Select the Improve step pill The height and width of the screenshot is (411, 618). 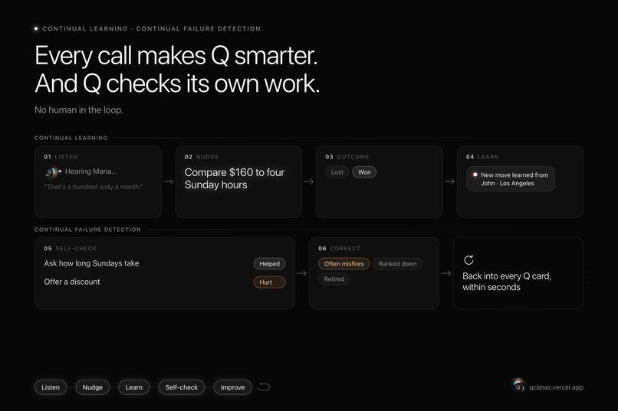[x=232, y=387]
